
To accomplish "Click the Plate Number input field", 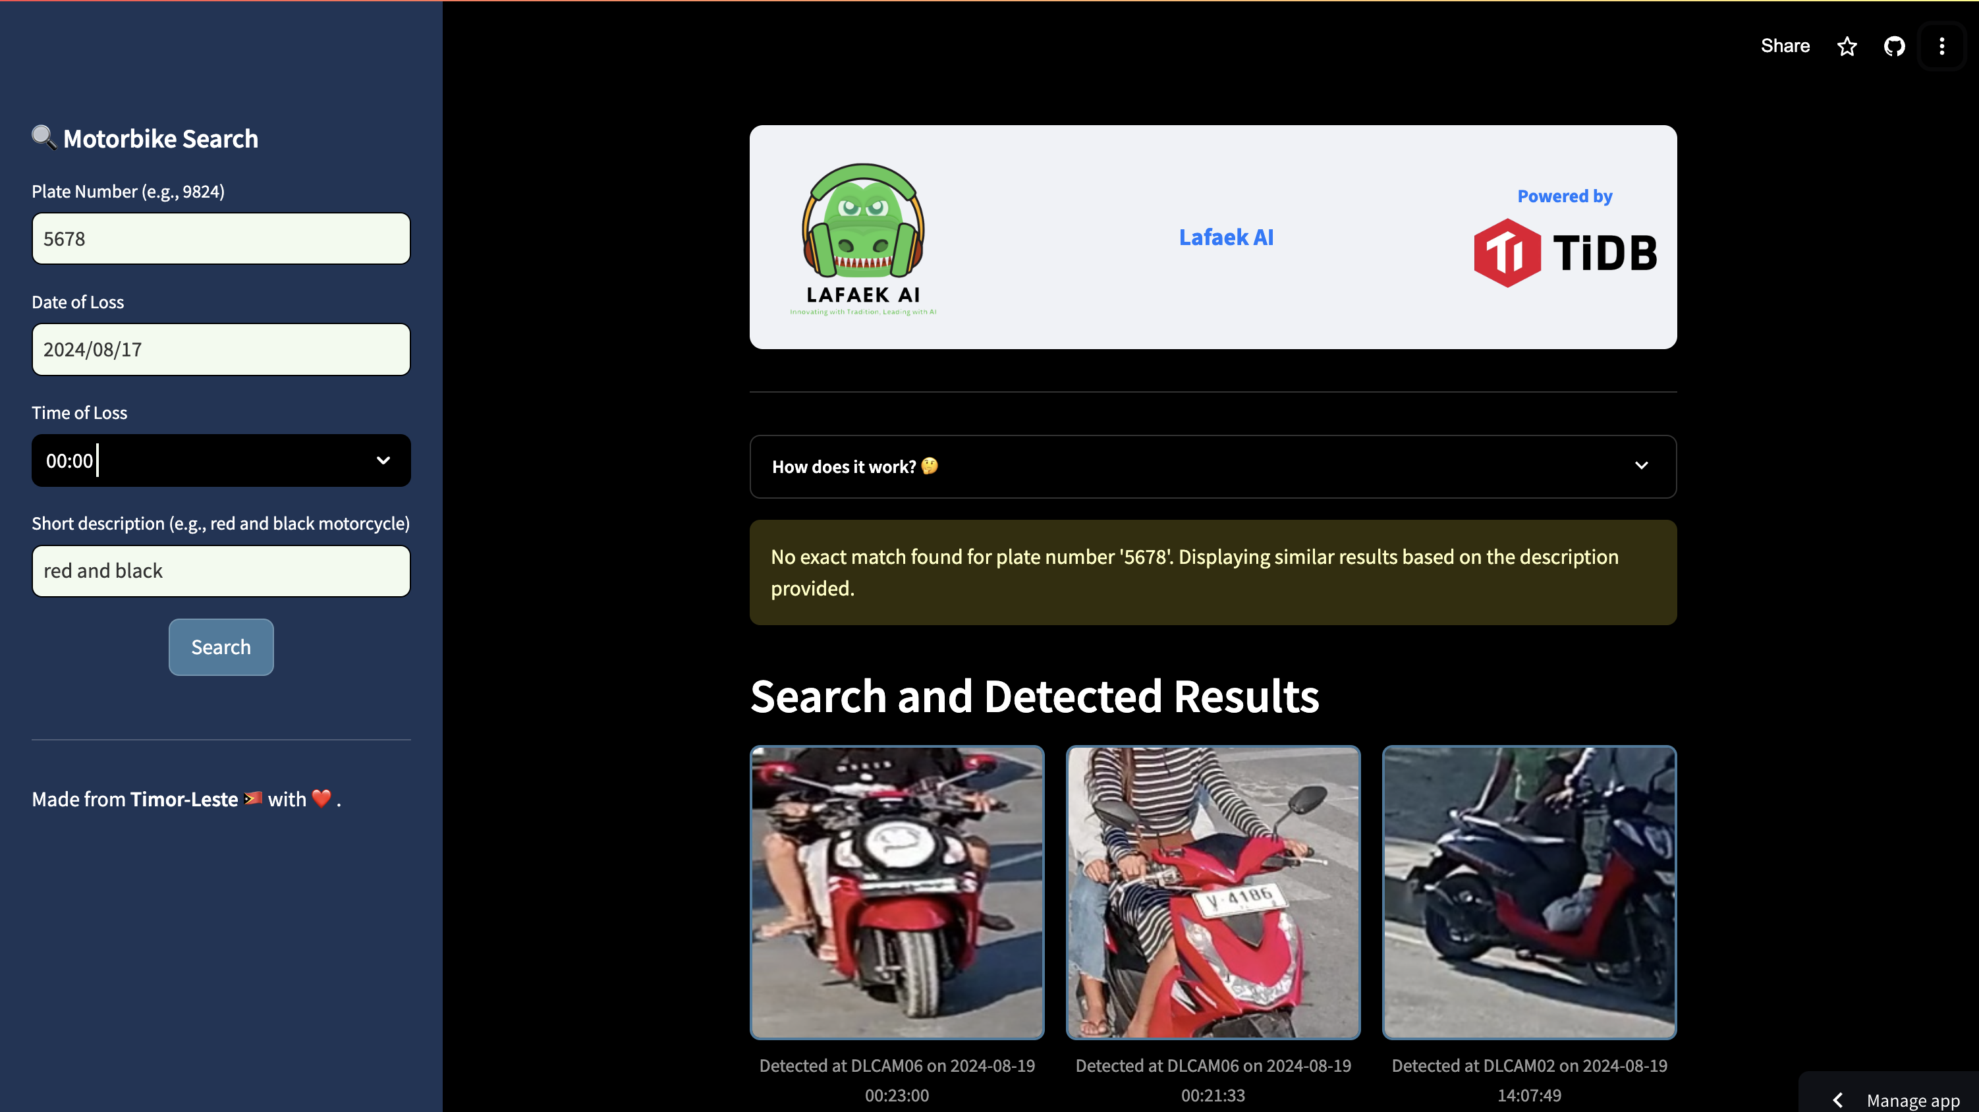I will [x=221, y=239].
